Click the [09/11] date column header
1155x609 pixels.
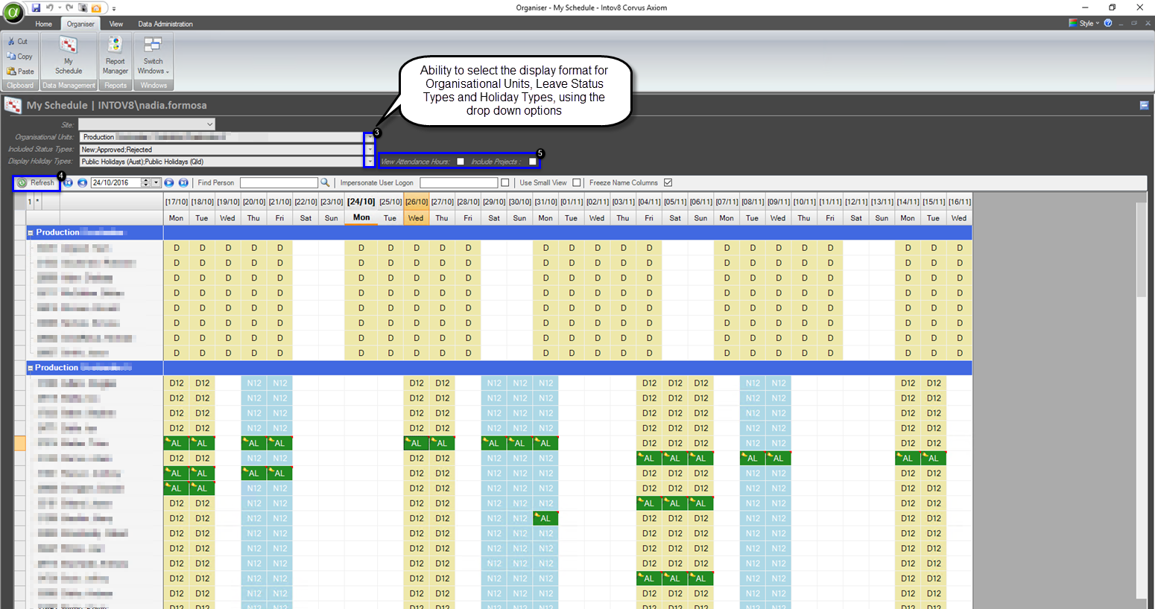tap(779, 202)
